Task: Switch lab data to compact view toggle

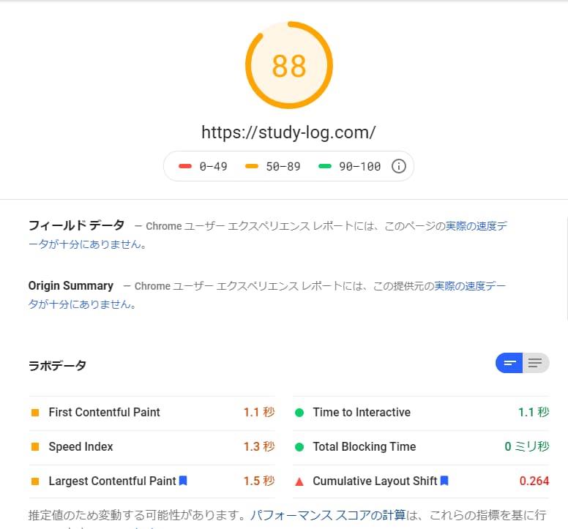Action: pos(509,363)
